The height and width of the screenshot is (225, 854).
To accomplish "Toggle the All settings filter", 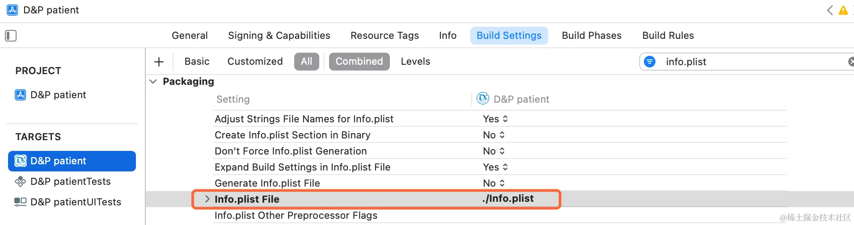I will click(x=306, y=62).
